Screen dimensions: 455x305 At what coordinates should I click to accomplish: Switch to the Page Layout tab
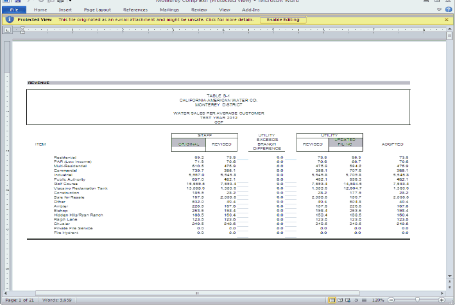pos(97,10)
